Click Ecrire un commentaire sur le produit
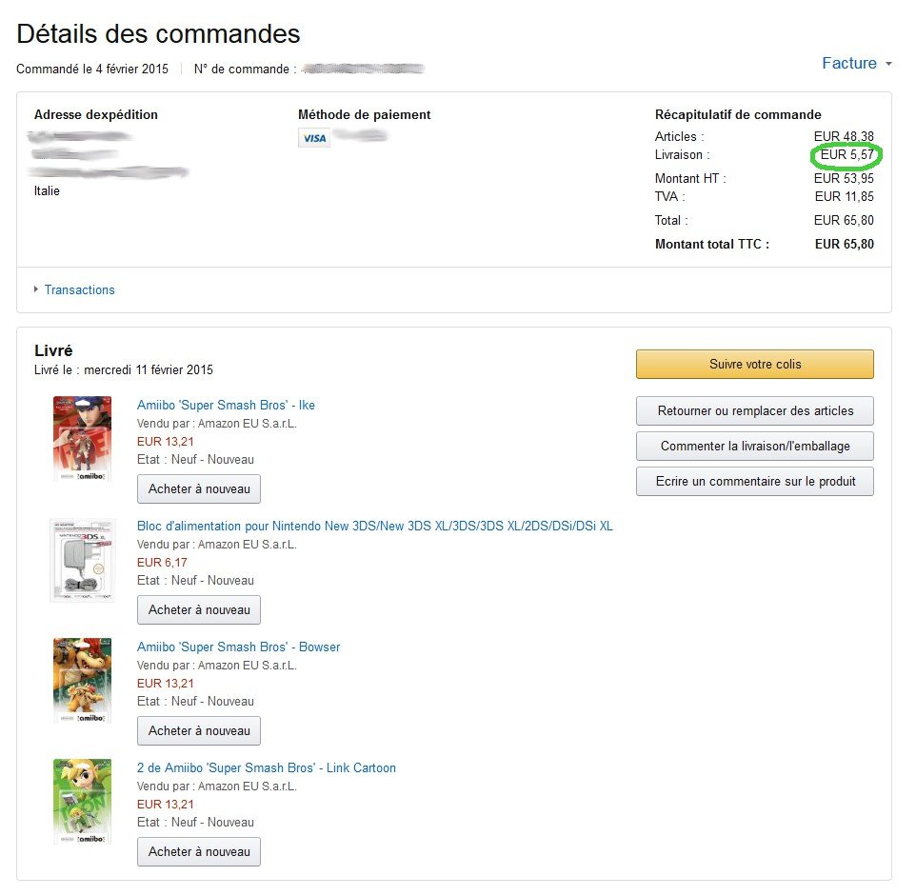Image resolution: width=916 pixels, height=896 pixels. click(755, 481)
